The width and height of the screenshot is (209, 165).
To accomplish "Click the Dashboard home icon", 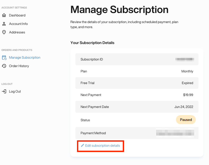I will (x=4, y=15).
